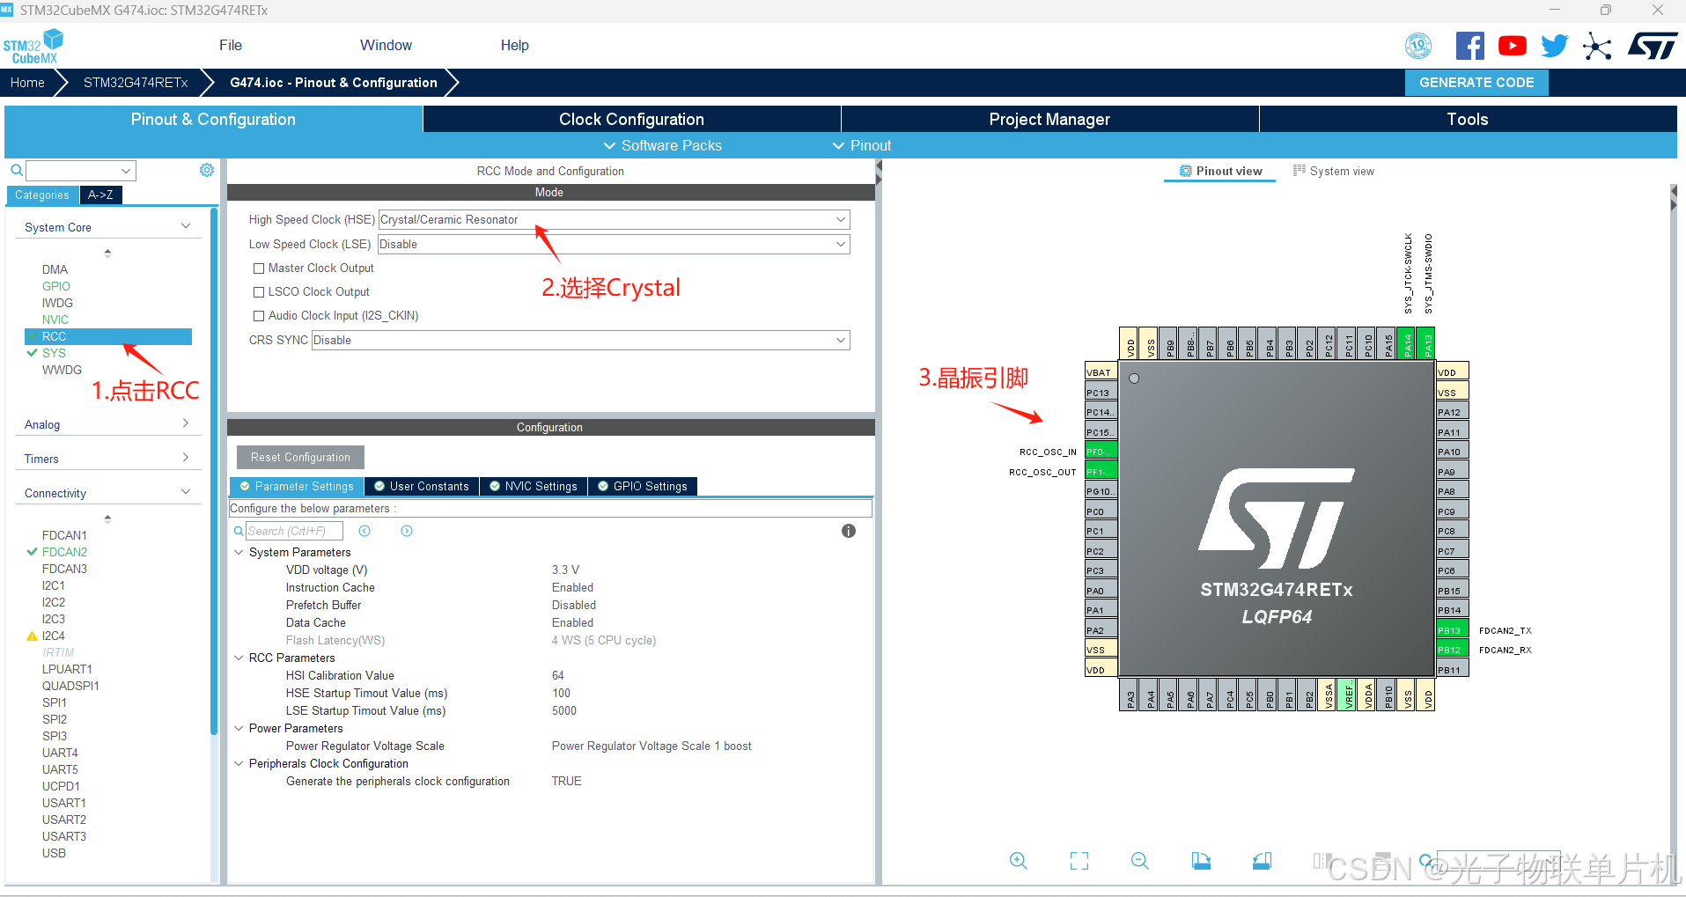Click the PB13 FDCAN2_TX pin
This screenshot has width=1686, height=897.
coord(1452,630)
